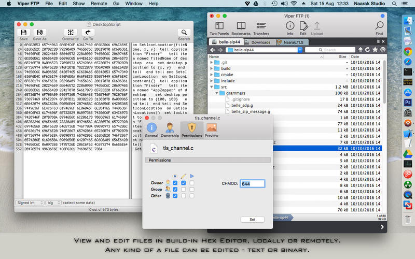Open the Signed Int data type dropdown
This screenshot has height=259, width=415.
pyautogui.click(x=30, y=203)
